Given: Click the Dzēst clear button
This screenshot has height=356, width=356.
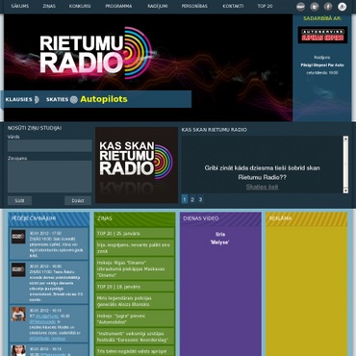Looking at the screenshot, I should click(78, 201).
